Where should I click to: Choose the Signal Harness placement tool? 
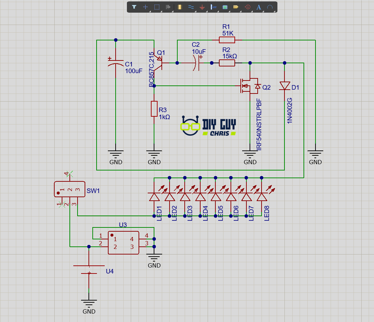214,7
